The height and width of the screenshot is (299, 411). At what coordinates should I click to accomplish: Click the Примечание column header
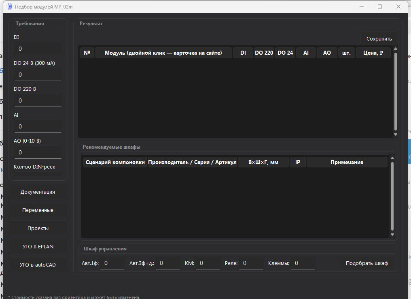[x=347, y=162]
